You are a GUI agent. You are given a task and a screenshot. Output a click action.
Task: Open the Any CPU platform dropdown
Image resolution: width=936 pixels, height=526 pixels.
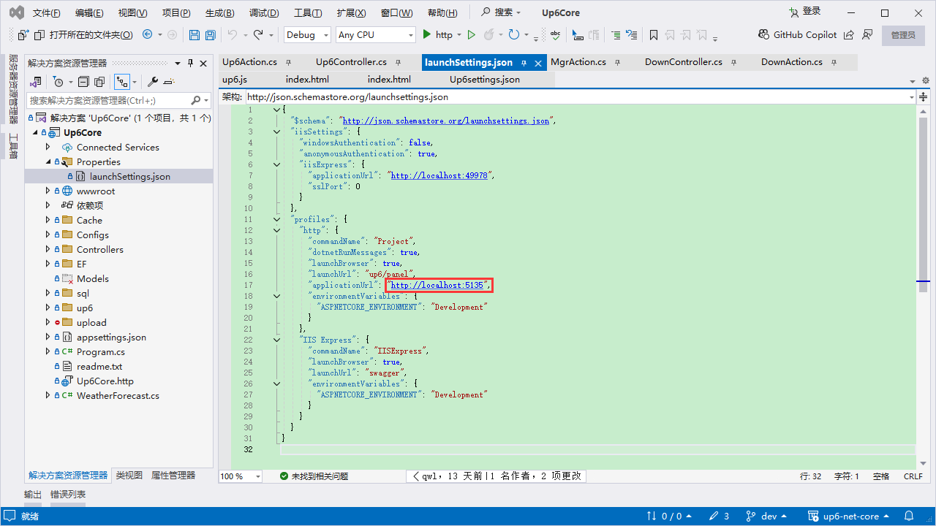[375, 34]
